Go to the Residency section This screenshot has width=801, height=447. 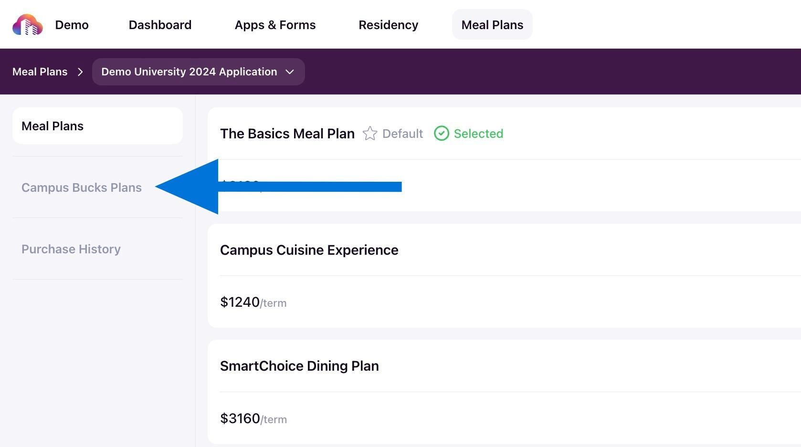tap(388, 25)
